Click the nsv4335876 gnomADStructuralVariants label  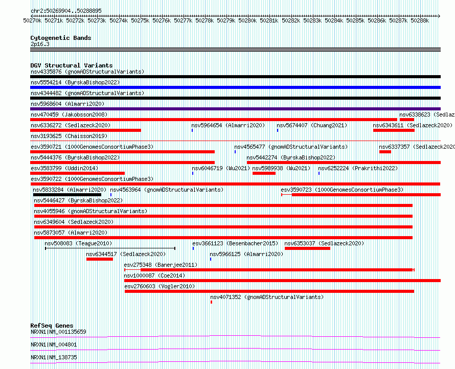point(87,72)
